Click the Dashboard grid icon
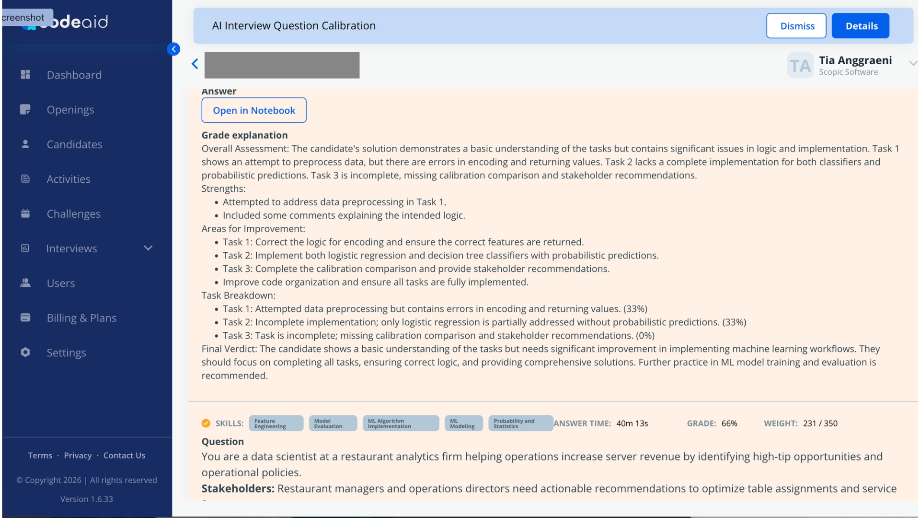The height and width of the screenshot is (518, 920). pyautogui.click(x=25, y=74)
